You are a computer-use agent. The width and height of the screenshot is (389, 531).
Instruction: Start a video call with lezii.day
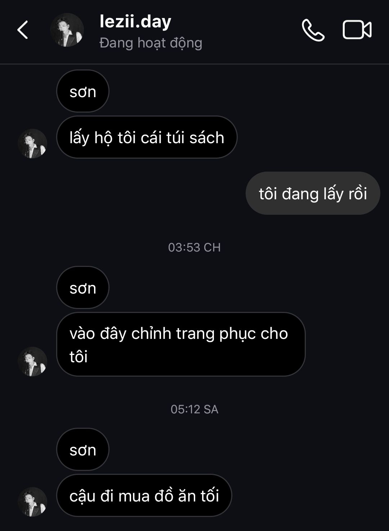(357, 30)
